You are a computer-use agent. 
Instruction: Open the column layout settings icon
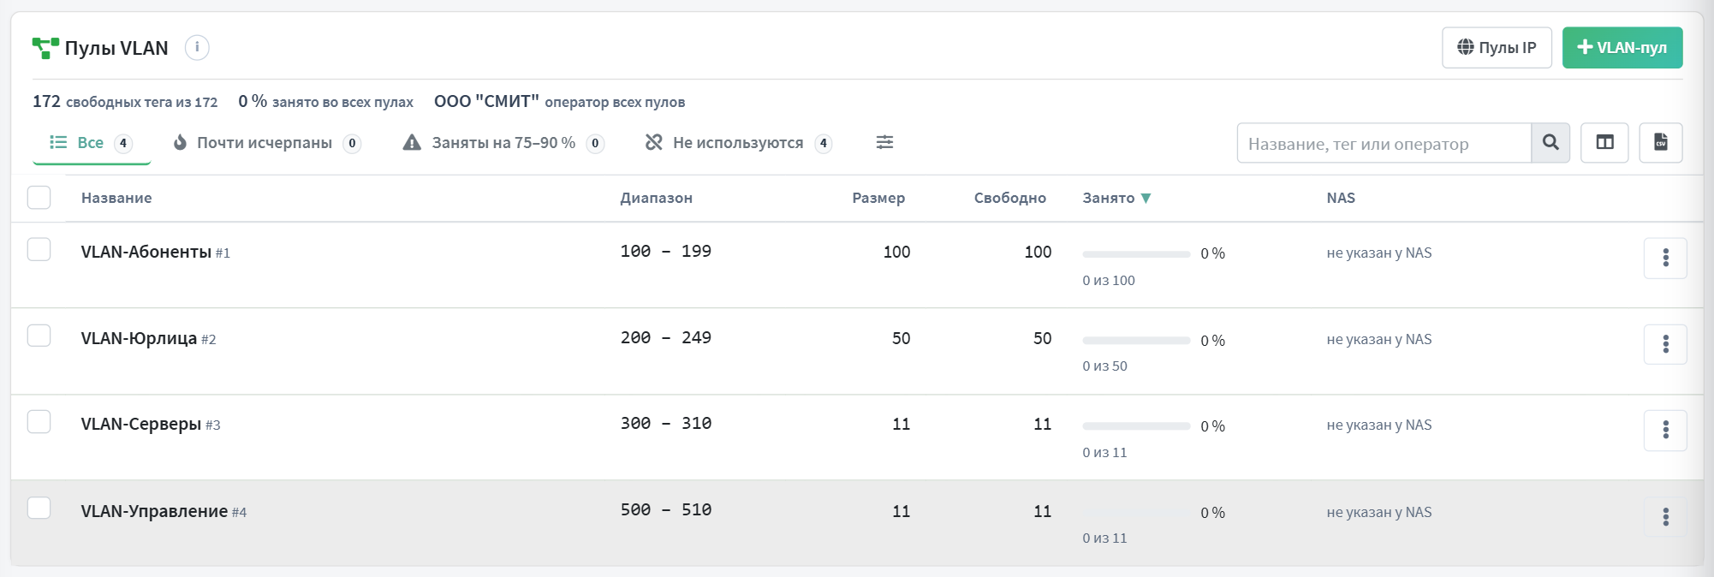(x=1604, y=142)
